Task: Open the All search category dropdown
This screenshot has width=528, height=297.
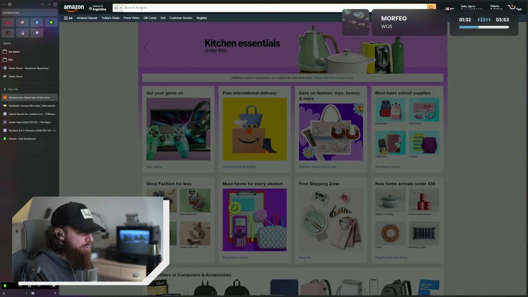Action: (118, 8)
